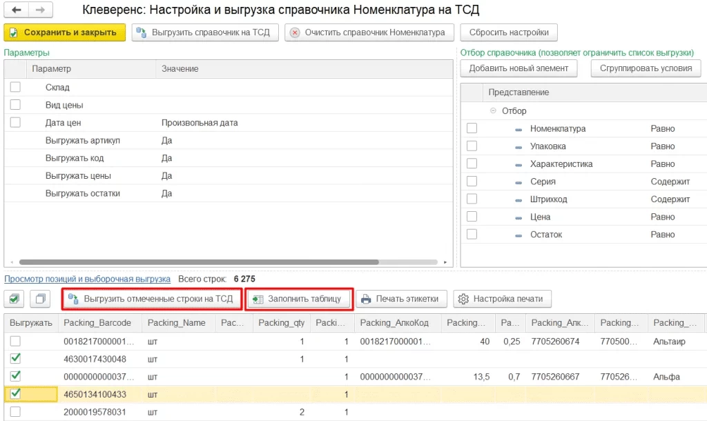Click the uncheck all rows icon
This screenshot has height=421, width=707.
click(x=41, y=299)
